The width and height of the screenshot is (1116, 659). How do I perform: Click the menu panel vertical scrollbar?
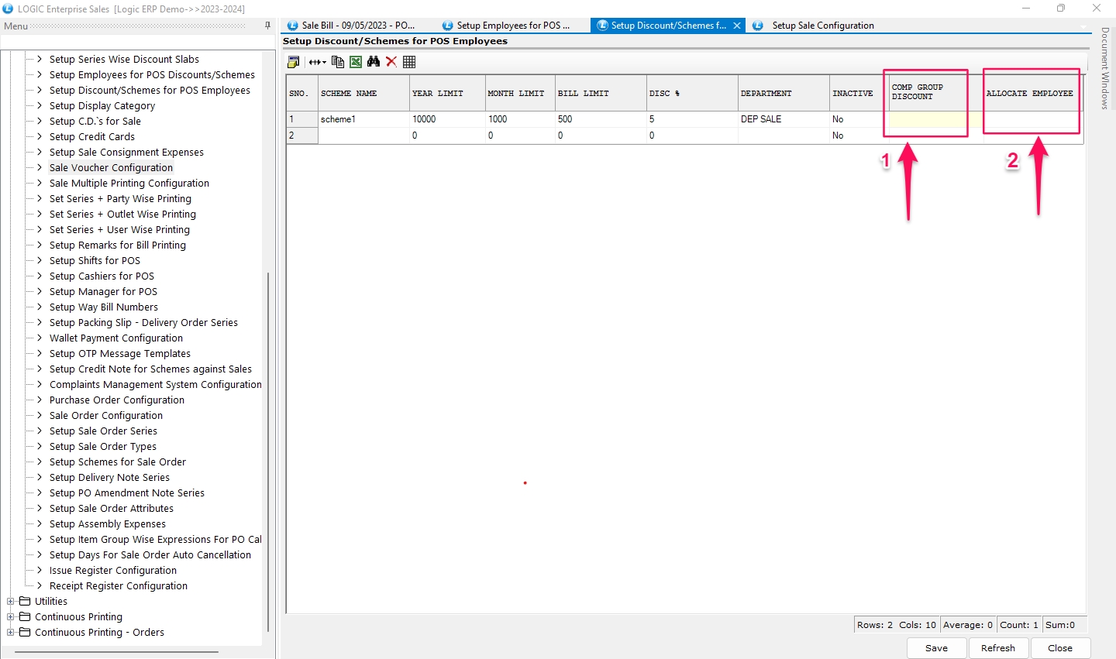coord(268,449)
